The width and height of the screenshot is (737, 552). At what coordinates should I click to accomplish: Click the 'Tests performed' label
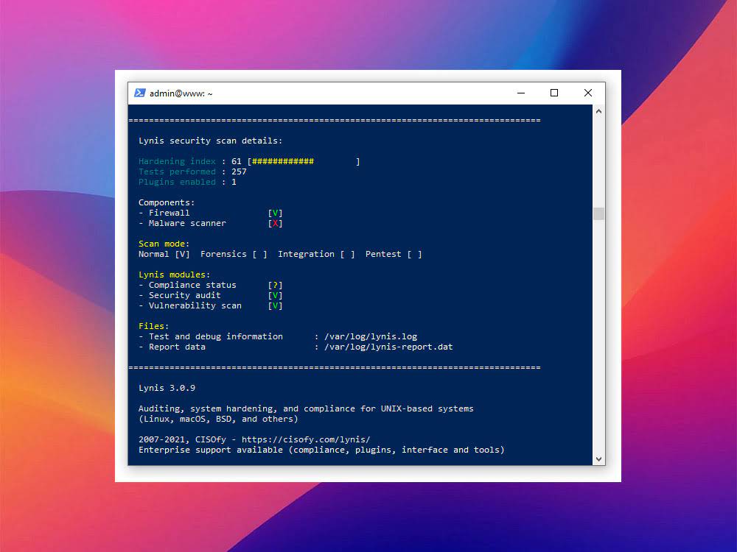(x=177, y=171)
